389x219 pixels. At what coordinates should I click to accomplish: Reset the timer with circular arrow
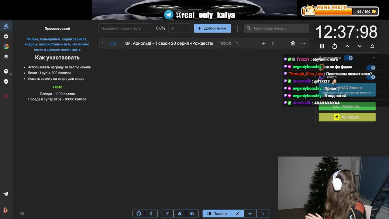coord(335,46)
